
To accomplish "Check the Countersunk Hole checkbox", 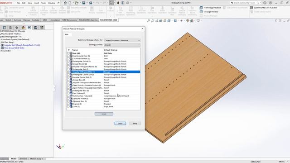I will (68, 56).
